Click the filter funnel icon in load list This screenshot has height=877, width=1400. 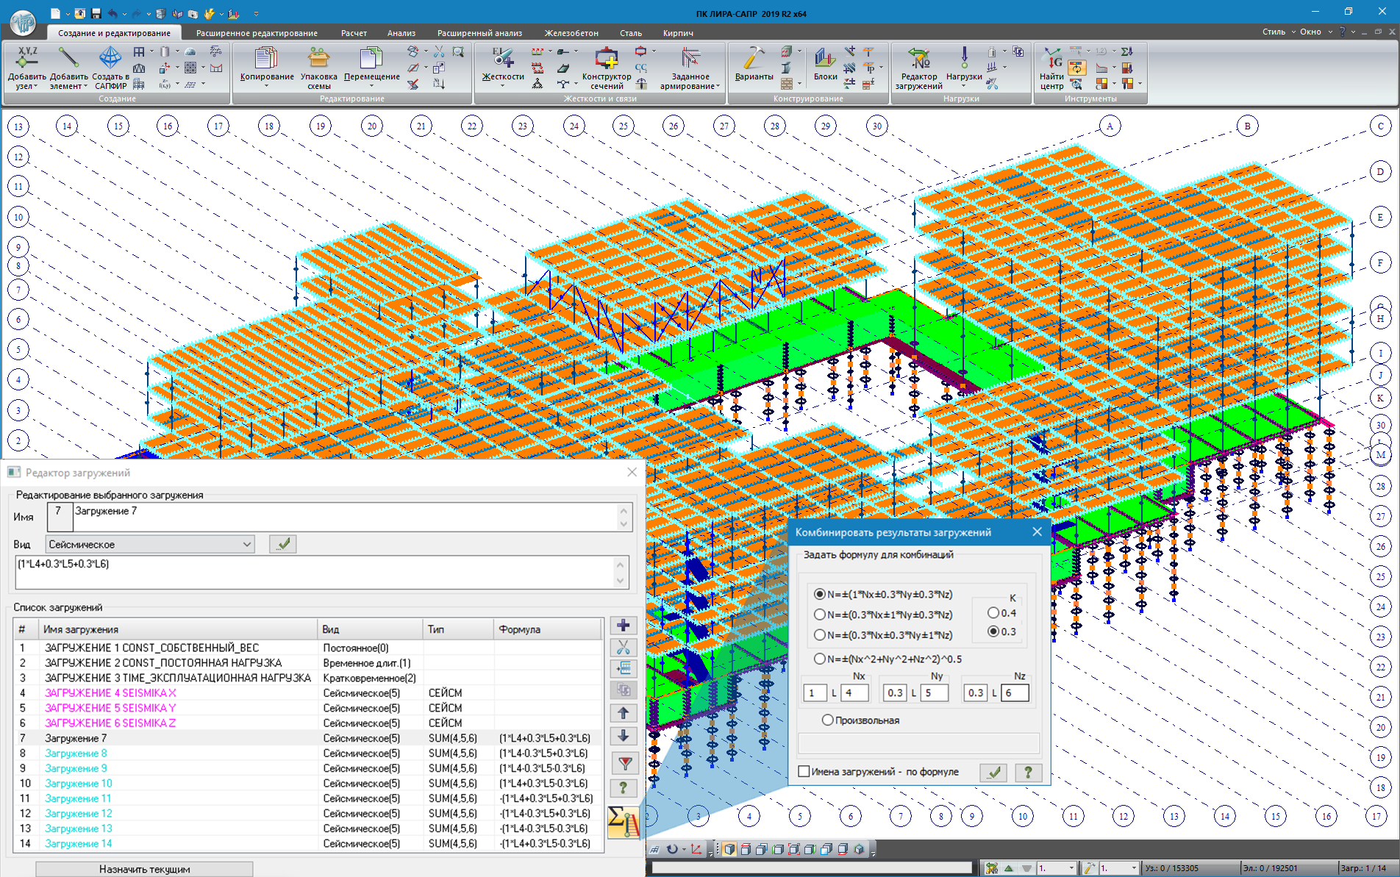[x=624, y=764]
